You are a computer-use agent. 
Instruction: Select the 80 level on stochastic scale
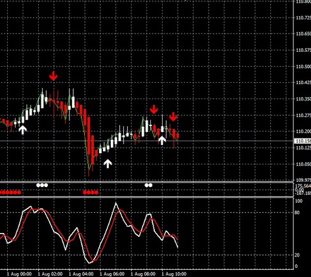point(297,213)
